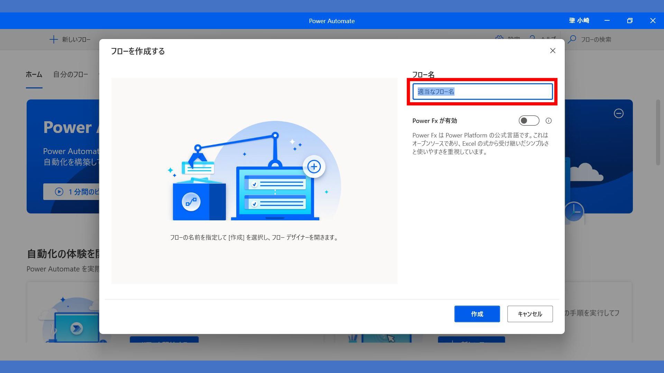Collapse the banner with minus circle icon
This screenshot has height=373, width=664.
619,113
